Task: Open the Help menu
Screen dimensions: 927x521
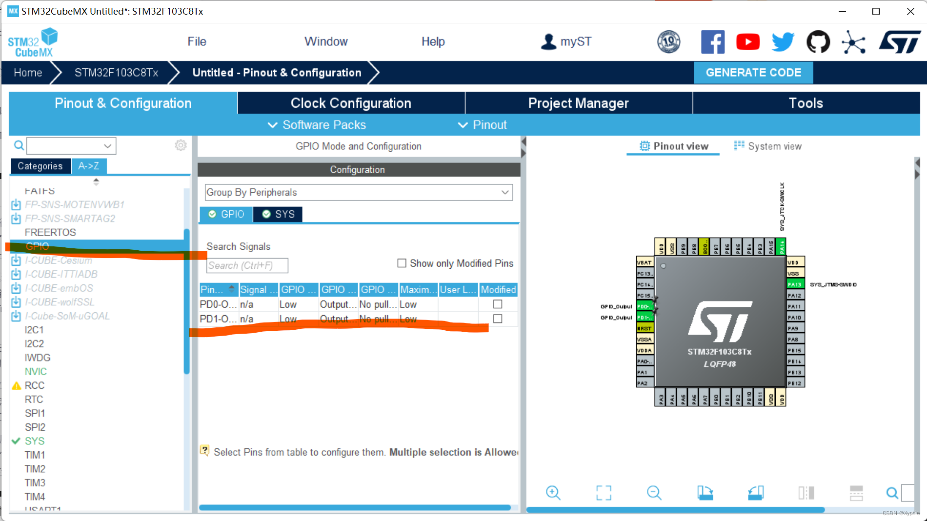Action: pyautogui.click(x=433, y=41)
